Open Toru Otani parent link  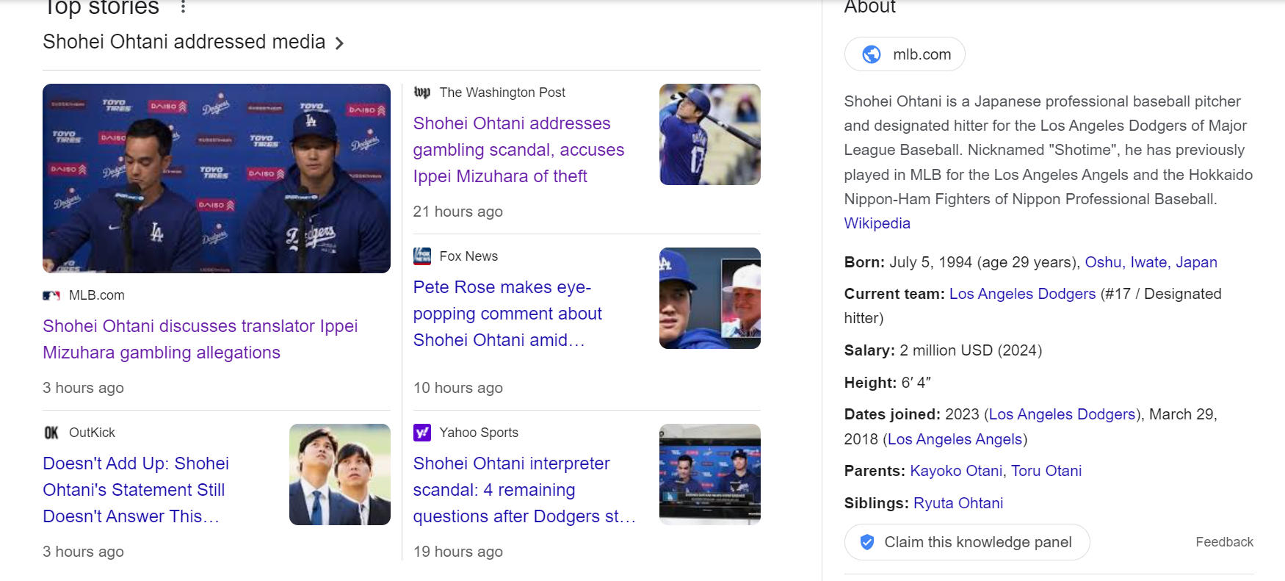pyautogui.click(x=1046, y=471)
